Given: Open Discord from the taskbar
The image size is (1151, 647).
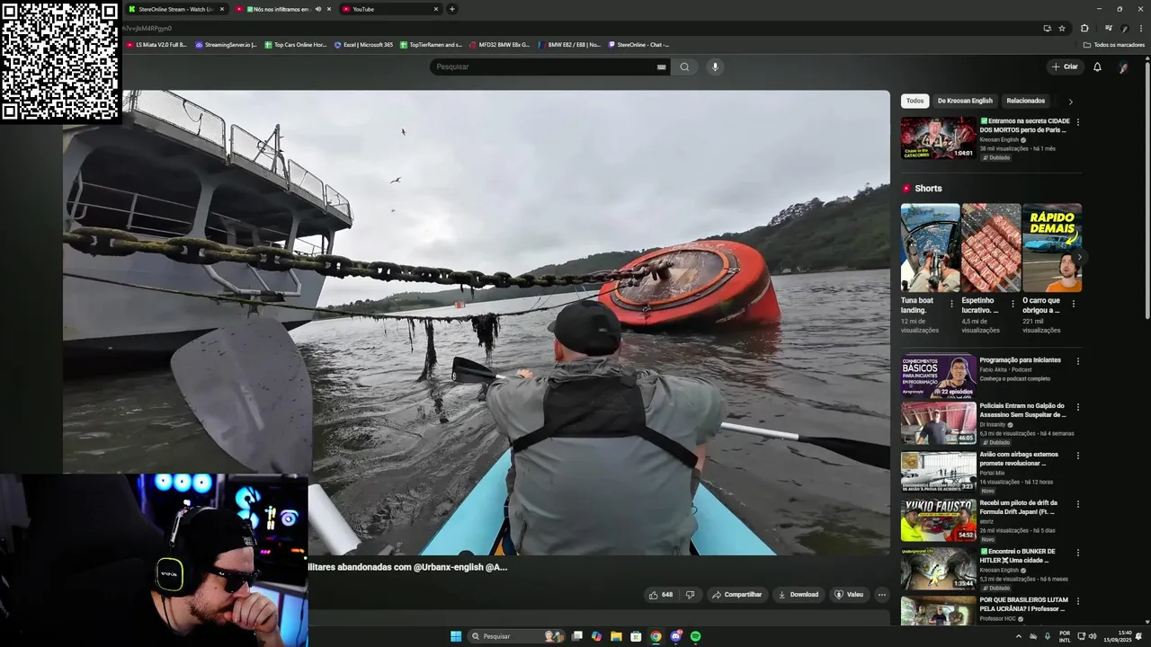Looking at the screenshot, I should point(676,636).
